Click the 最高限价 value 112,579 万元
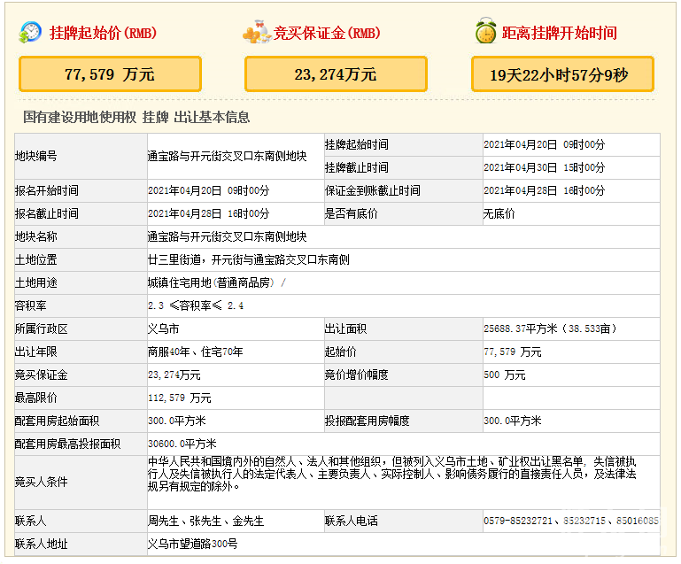The width and height of the screenshot is (681, 564). (x=180, y=398)
